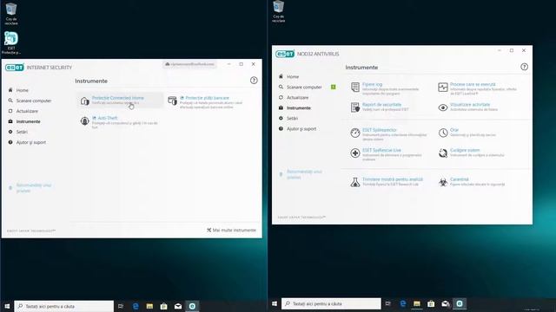Viewport: 556px width, 312px height.
Task: Click ESET logo in NOD32 window
Action: (285, 54)
